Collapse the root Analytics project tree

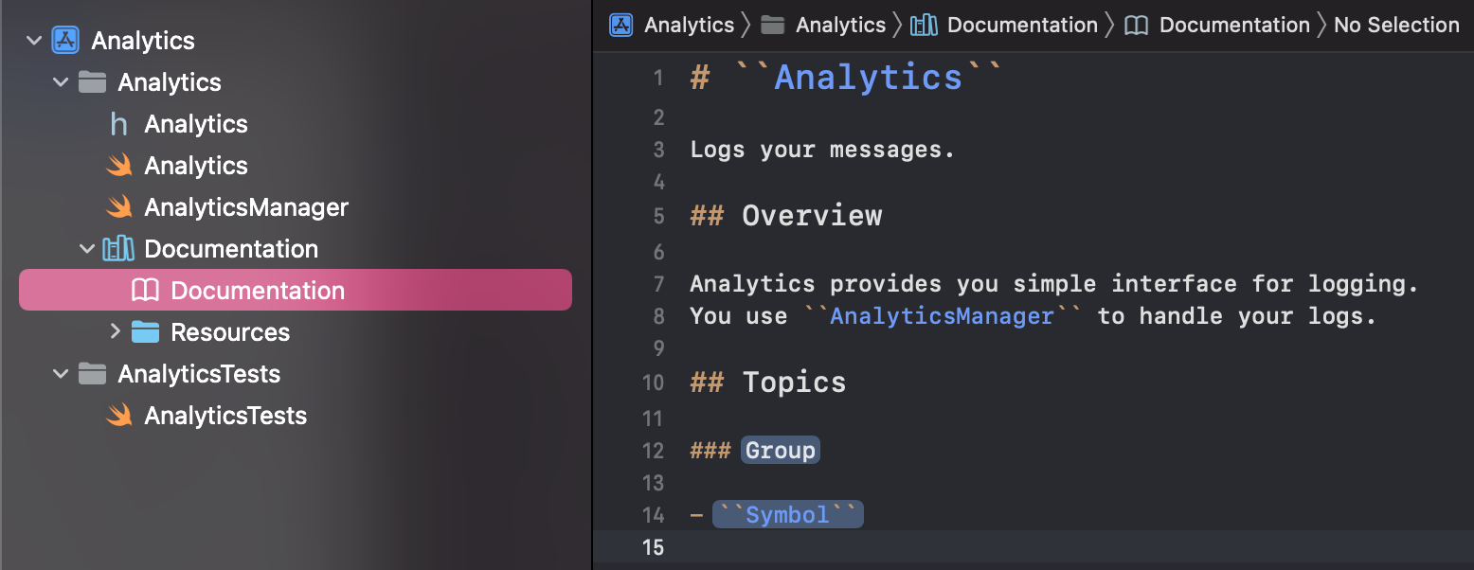[35, 41]
